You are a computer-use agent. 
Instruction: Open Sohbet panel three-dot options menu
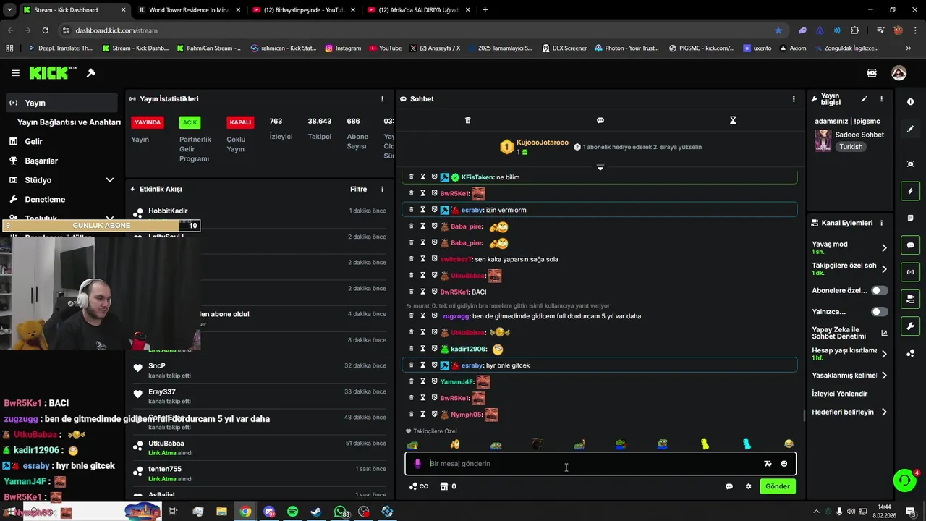794,99
